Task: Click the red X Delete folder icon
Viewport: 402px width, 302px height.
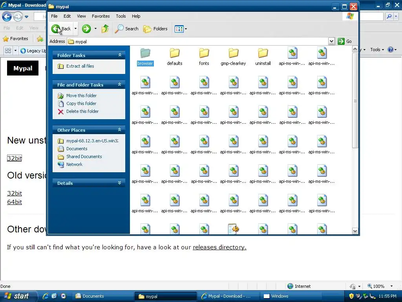Action: click(61, 111)
